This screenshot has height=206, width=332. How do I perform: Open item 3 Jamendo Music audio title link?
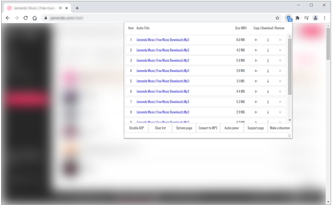tap(163, 61)
